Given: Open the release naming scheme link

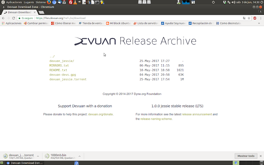Looking at the screenshot, I should click(x=156, y=119).
